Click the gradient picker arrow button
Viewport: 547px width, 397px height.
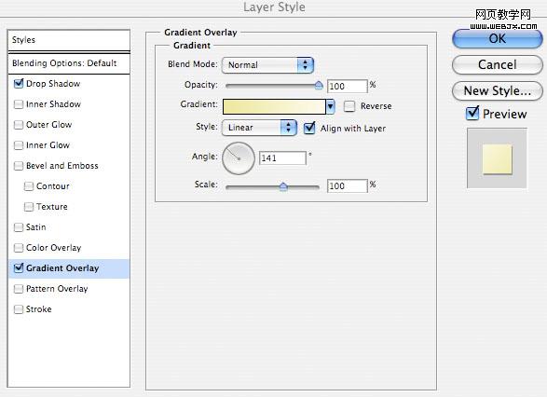tap(331, 106)
